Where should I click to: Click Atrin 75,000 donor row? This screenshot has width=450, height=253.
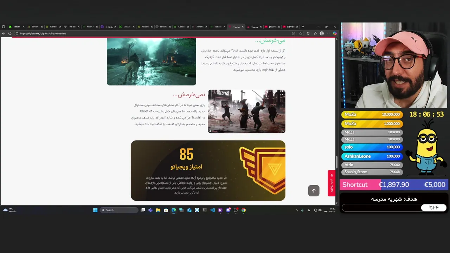(x=372, y=165)
